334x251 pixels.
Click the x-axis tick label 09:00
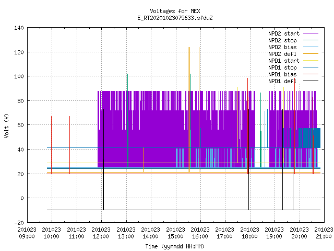[x=27, y=236]
